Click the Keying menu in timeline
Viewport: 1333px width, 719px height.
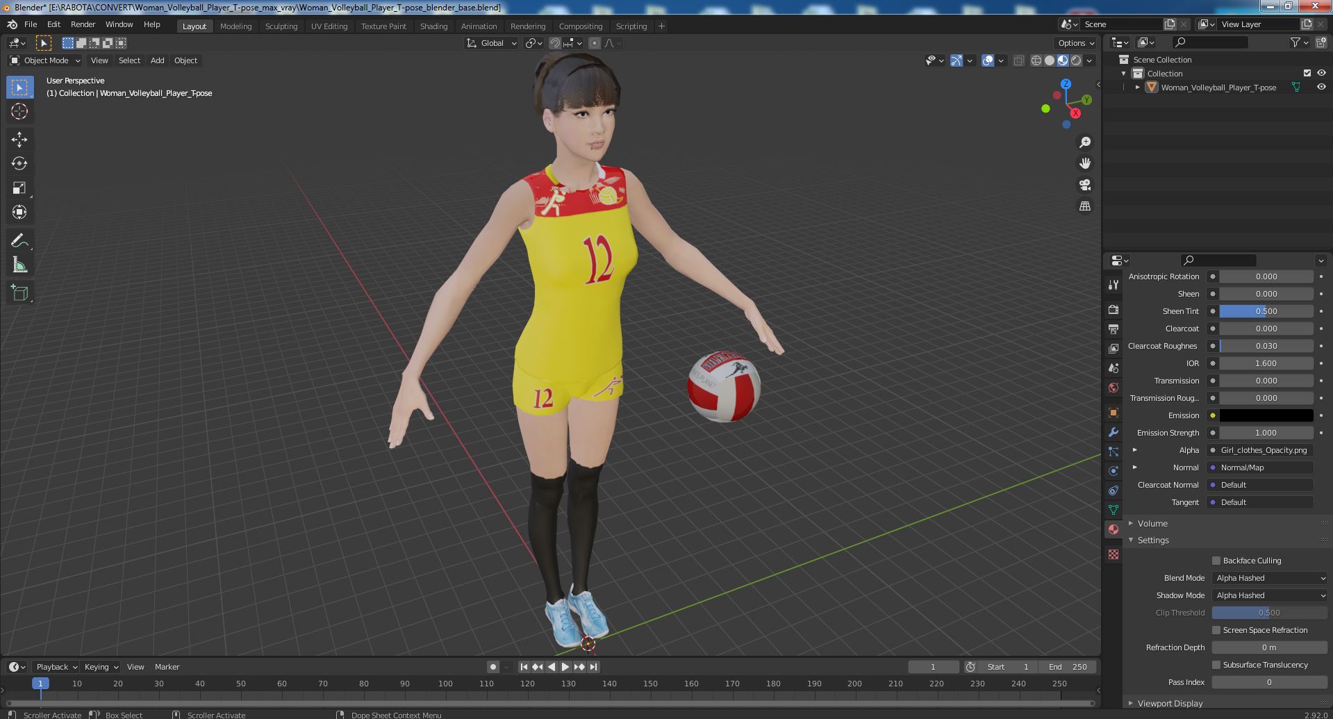coord(101,667)
